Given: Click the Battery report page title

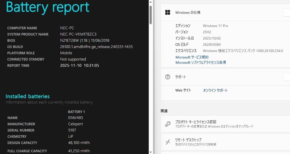Looking at the screenshot, I should (47, 7).
